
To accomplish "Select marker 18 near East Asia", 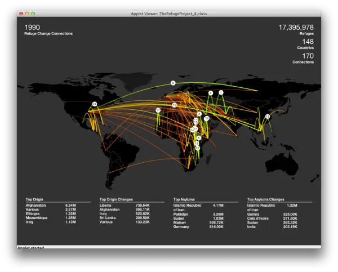I will (268, 117).
